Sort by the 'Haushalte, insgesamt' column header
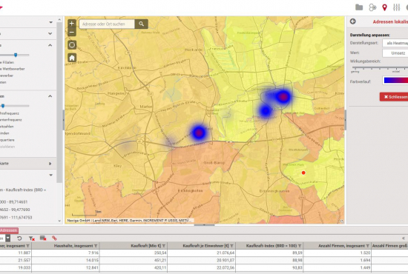 pos(73,246)
